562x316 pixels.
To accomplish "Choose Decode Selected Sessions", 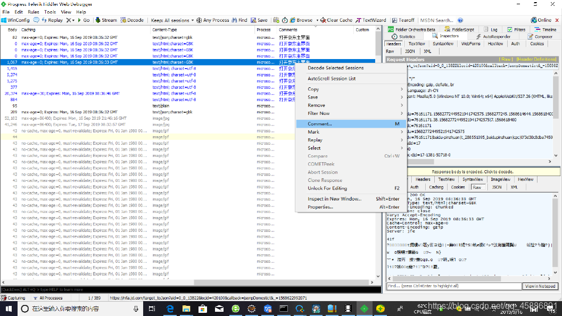I will [x=351, y=68].
